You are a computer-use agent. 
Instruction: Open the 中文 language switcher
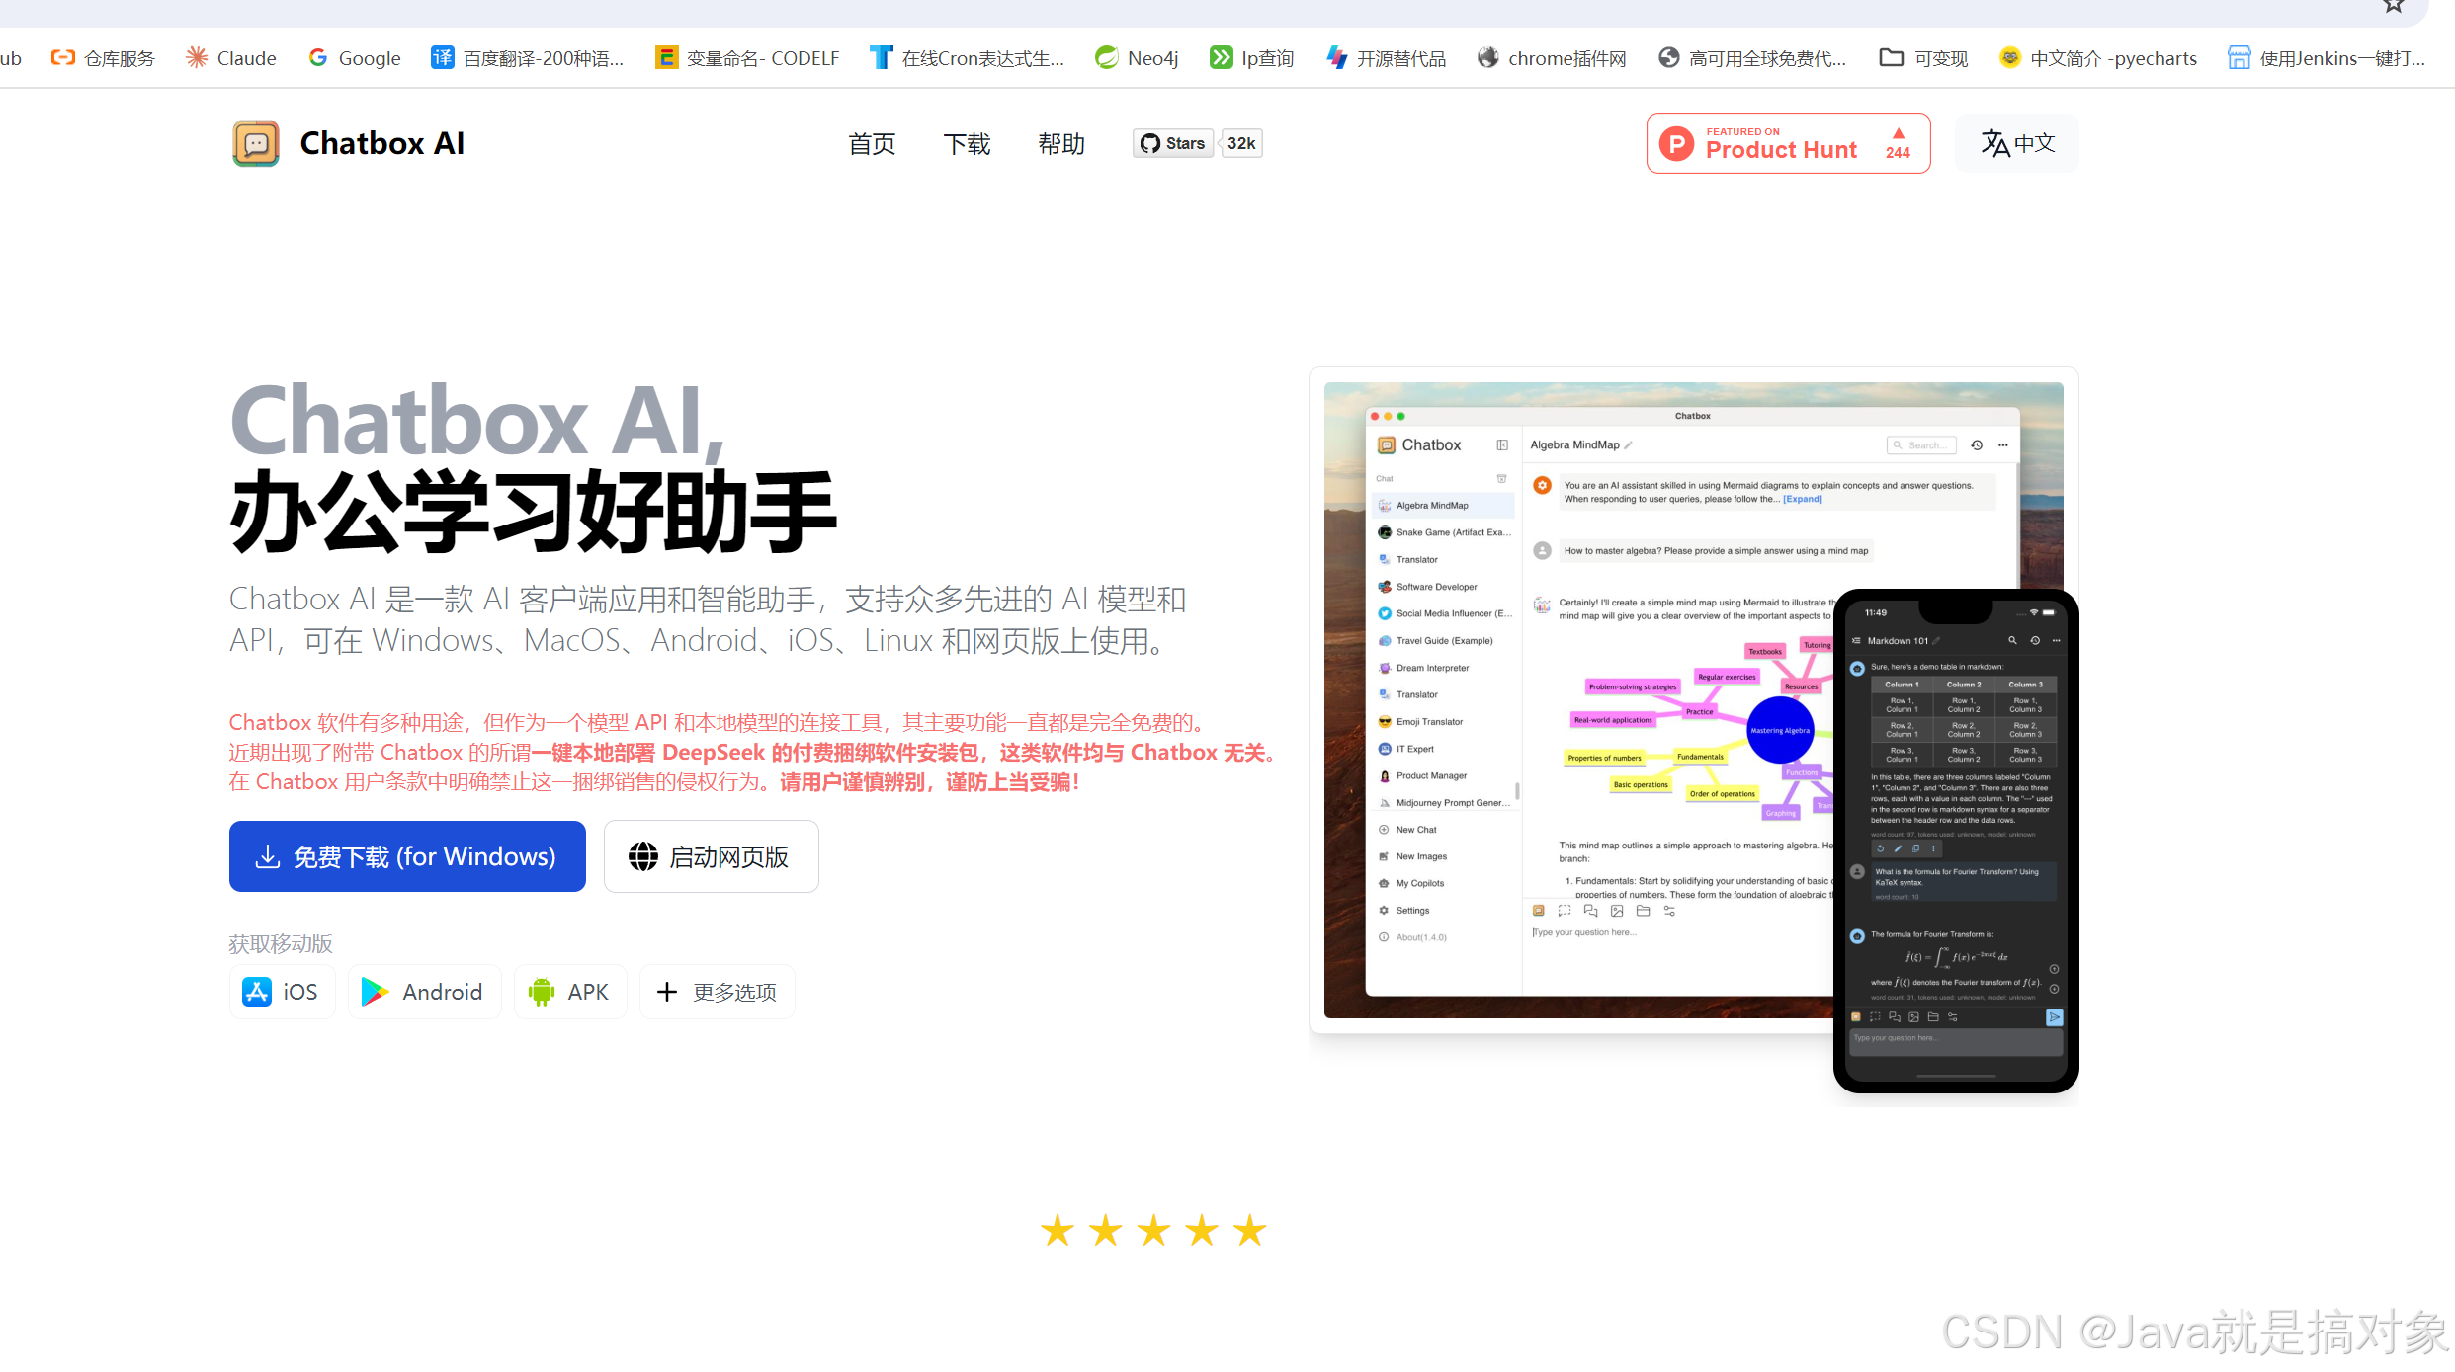tap(2016, 144)
